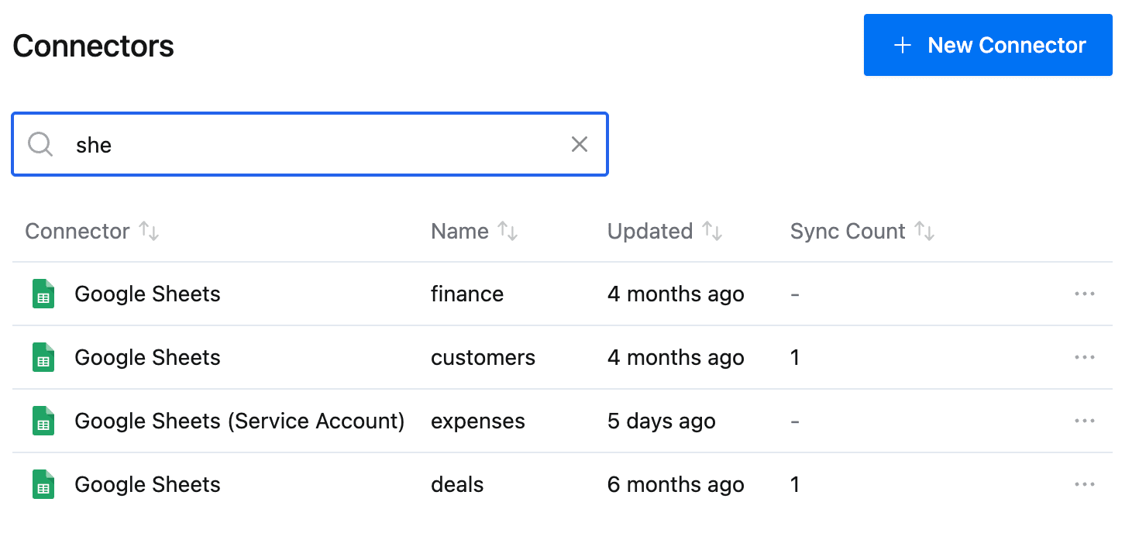Create a New Connector
The width and height of the screenshot is (1139, 533).
point(988,45)
